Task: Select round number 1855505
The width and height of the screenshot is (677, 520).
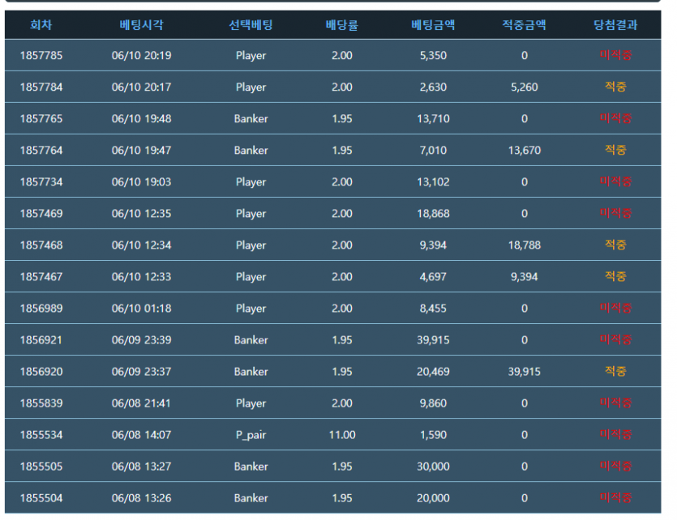Action: pos(41,467)
